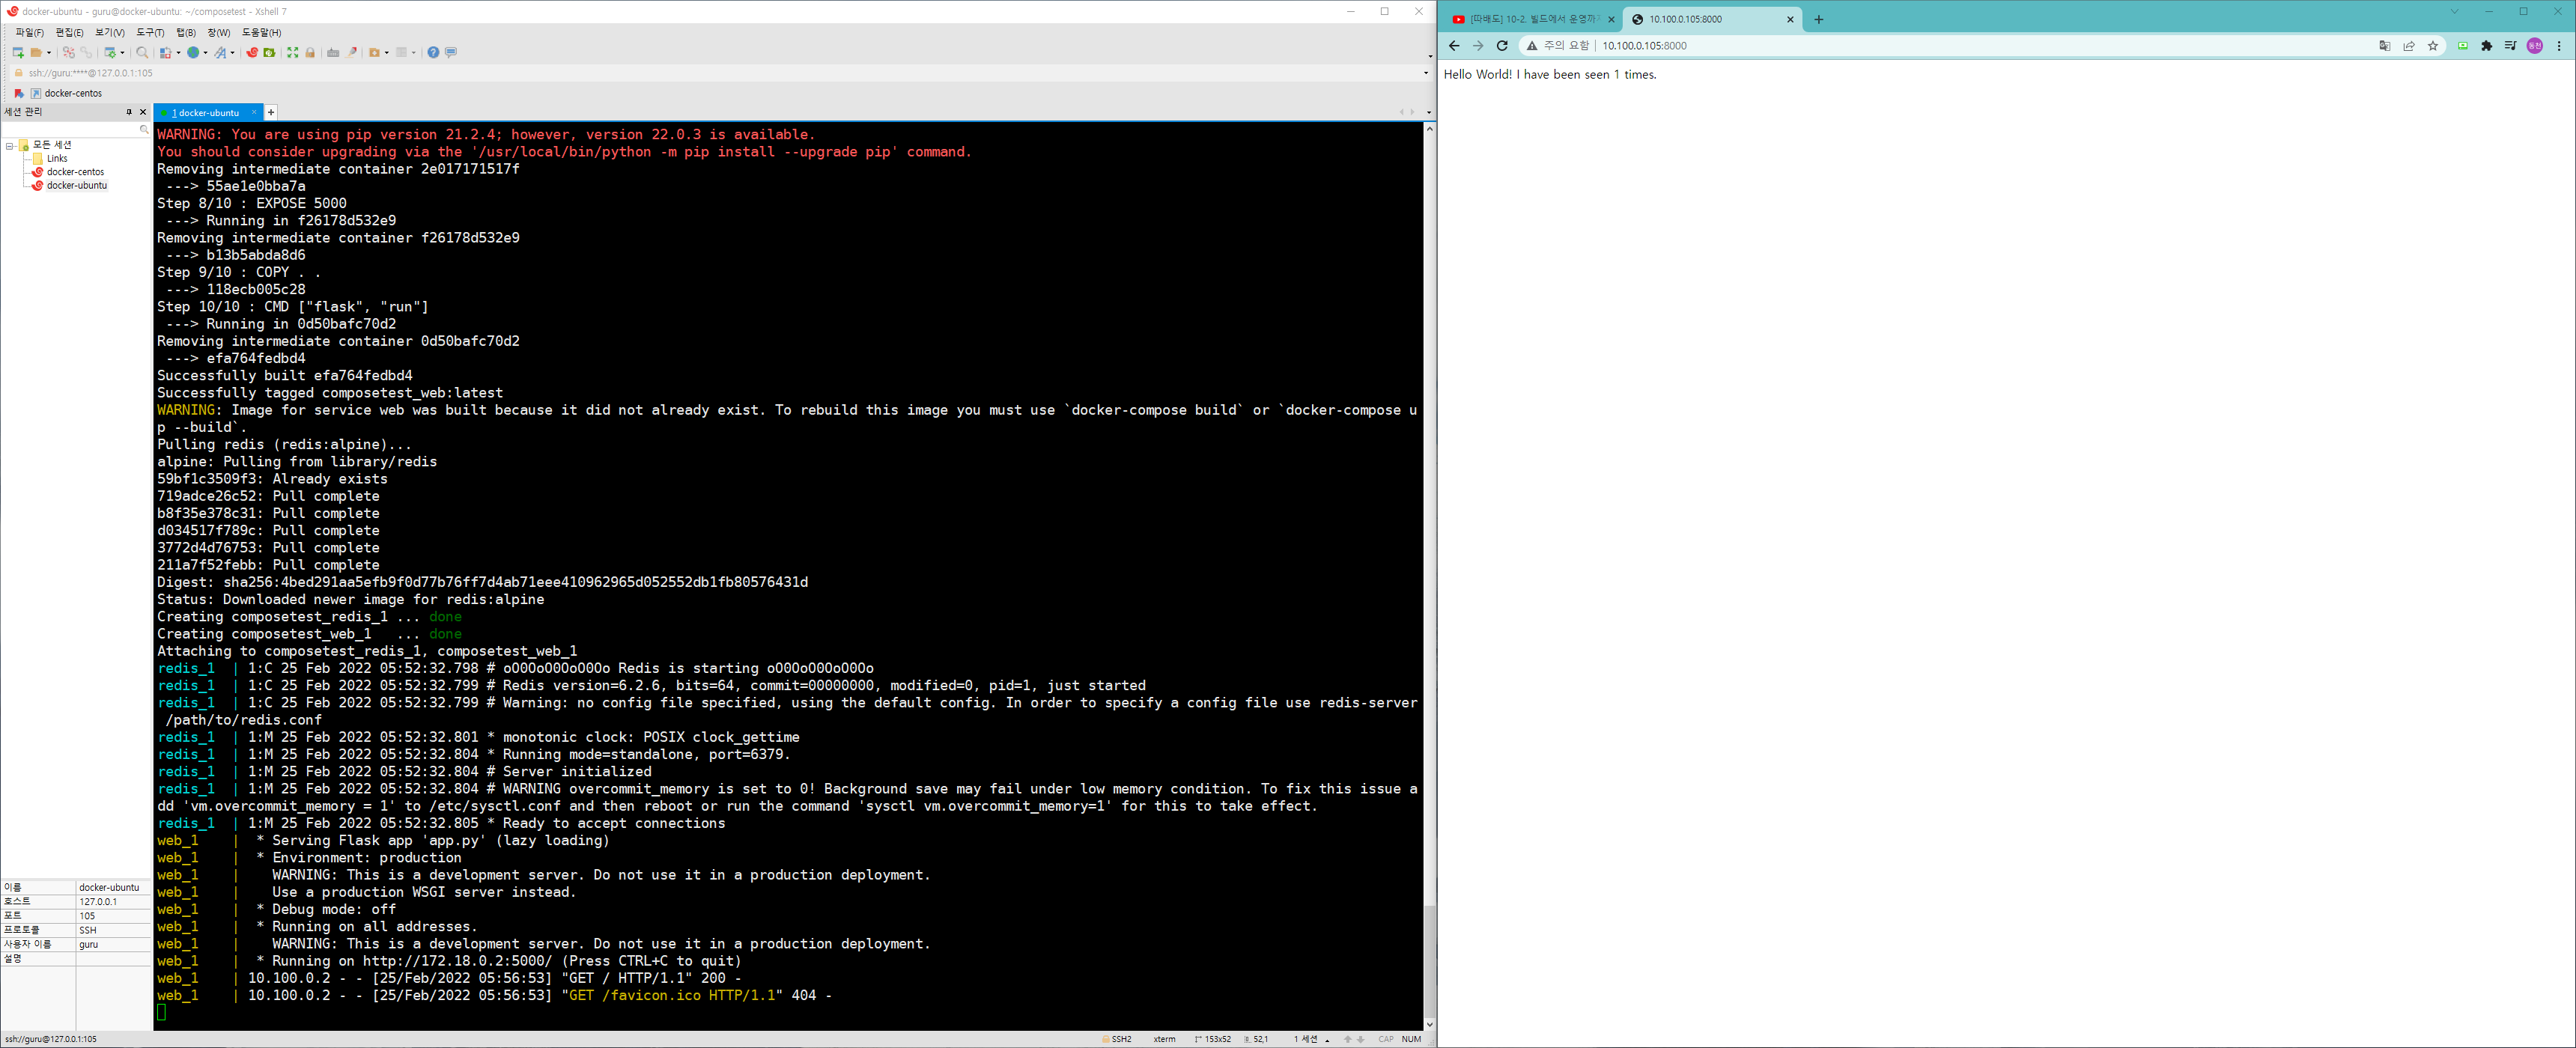Open the 창(W) menu
This screenshot has width=2576, height=1048.
point(218,33)
